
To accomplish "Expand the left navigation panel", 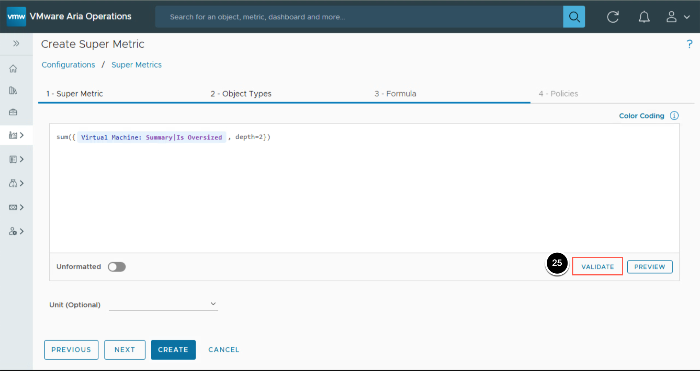I will click(x=16, y=44).
